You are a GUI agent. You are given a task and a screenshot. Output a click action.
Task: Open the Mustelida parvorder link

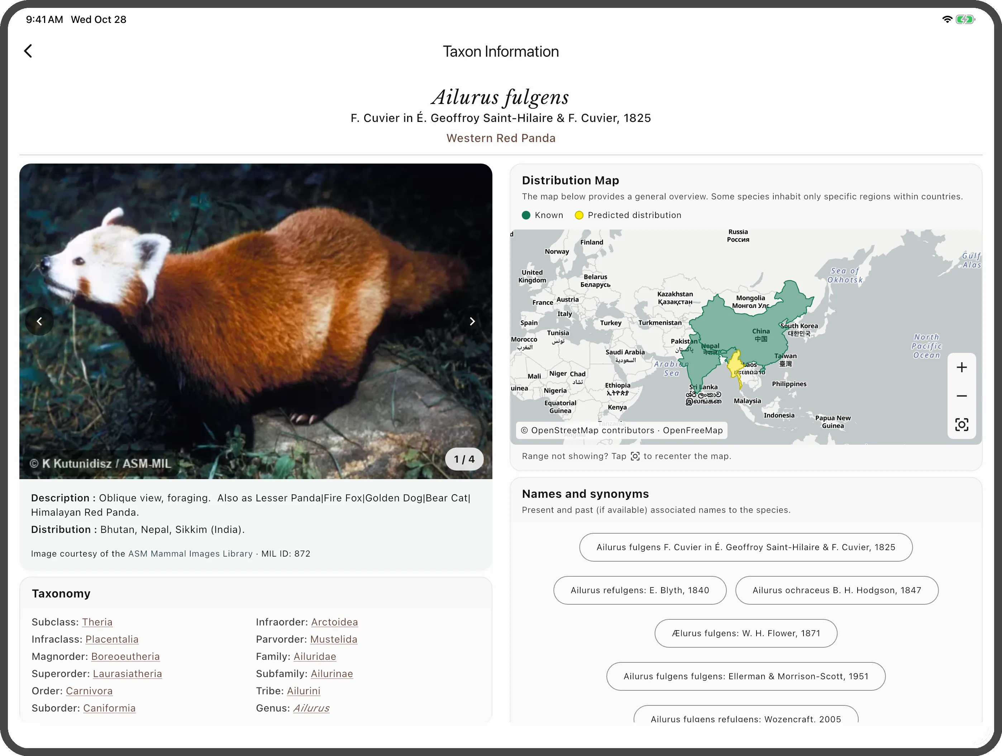[334, 639]
